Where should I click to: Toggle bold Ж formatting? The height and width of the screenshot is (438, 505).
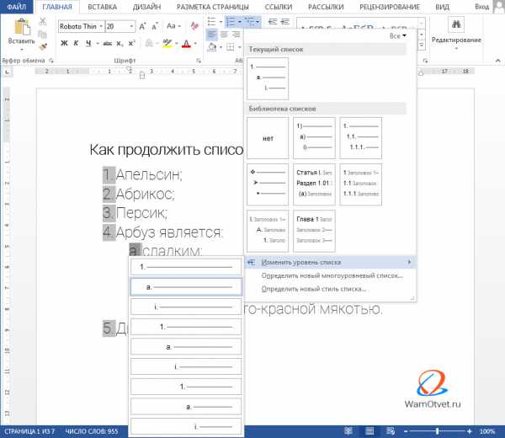tap(64, 43)
